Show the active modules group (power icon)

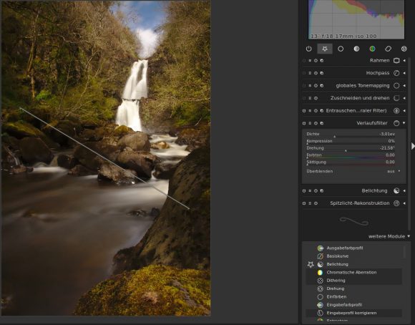309,49
